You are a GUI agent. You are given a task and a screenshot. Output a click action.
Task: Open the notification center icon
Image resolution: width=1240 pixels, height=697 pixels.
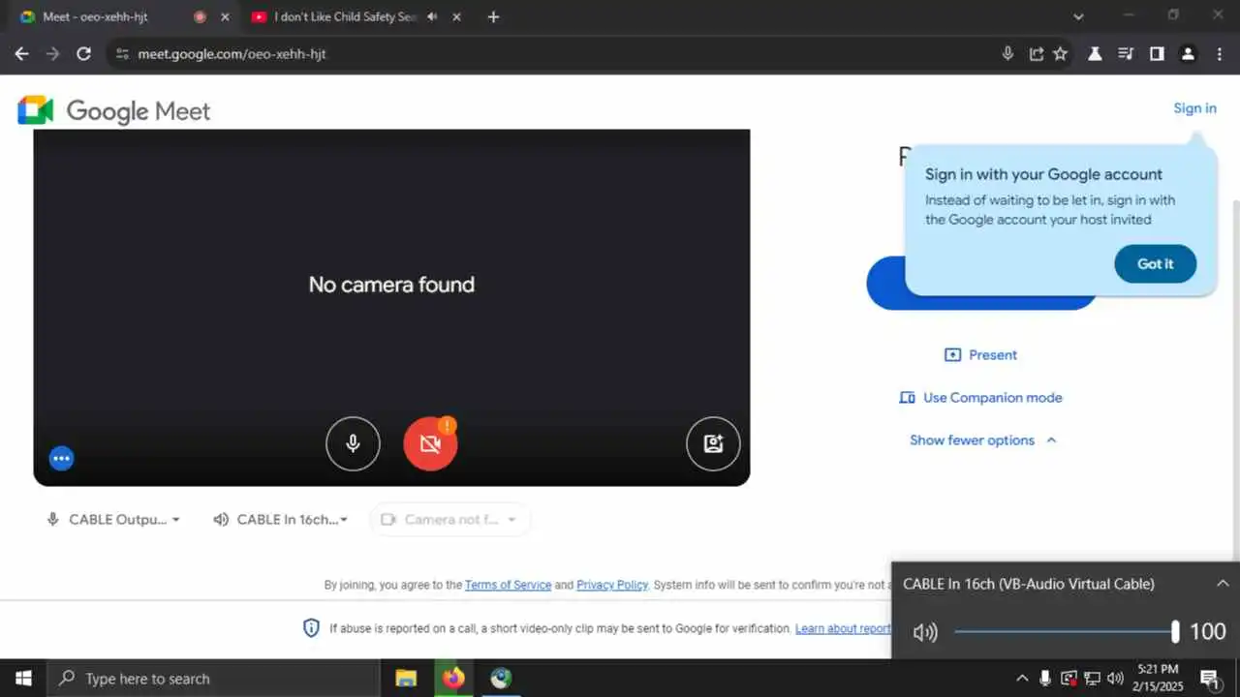pos(1209,679)
